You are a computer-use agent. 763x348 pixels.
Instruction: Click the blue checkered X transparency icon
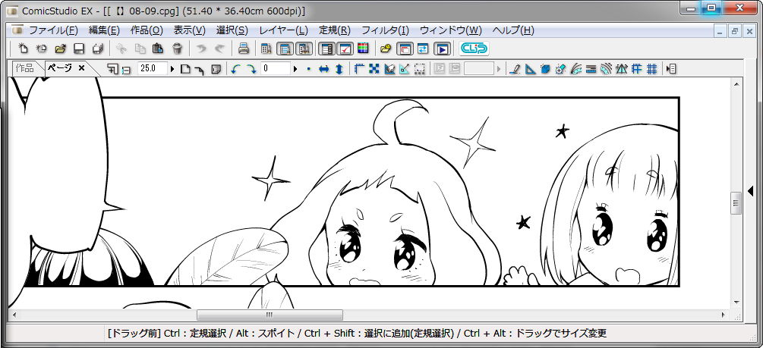coord(374,69)
